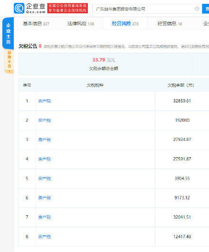
Task: Open the 经营信息 tab
Action: pos(170,24)
